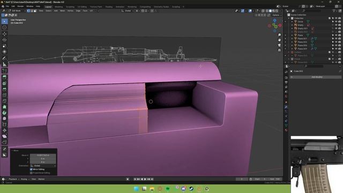Hide the Plane.001 object in outliner
The image size is (343, 193).
click(336, 39)
